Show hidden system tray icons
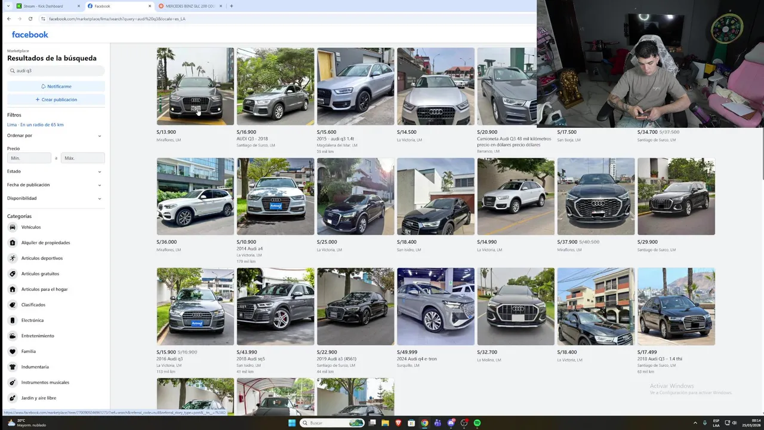 click(695, 423)
